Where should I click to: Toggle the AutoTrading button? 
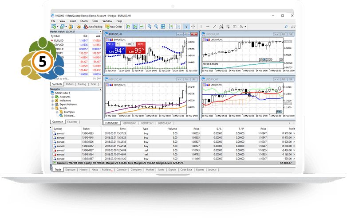tap(93, 27)
